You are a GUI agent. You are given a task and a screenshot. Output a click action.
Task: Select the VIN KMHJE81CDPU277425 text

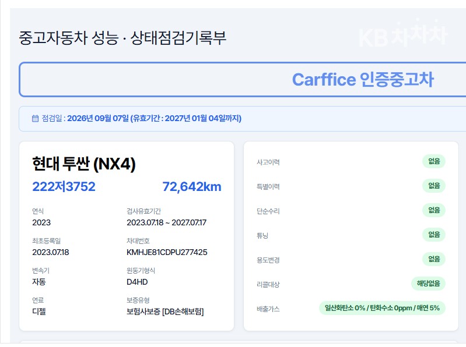[x=167, y=253]
